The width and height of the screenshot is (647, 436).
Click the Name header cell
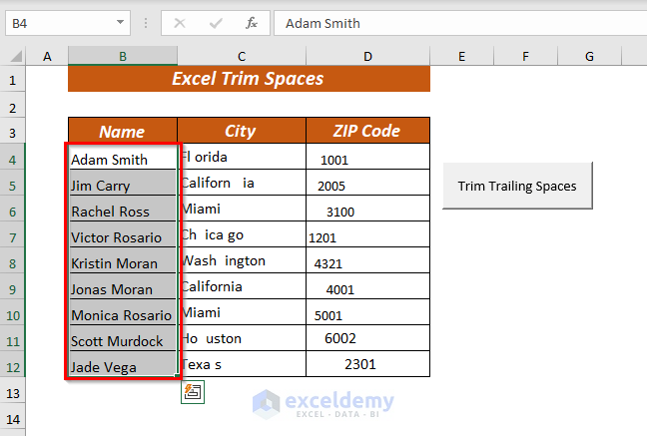tap(123, 131)
